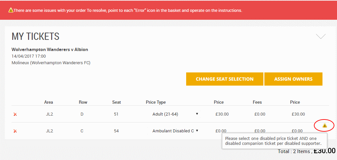
Task: Click the Price Type column header
Action: 155,102
